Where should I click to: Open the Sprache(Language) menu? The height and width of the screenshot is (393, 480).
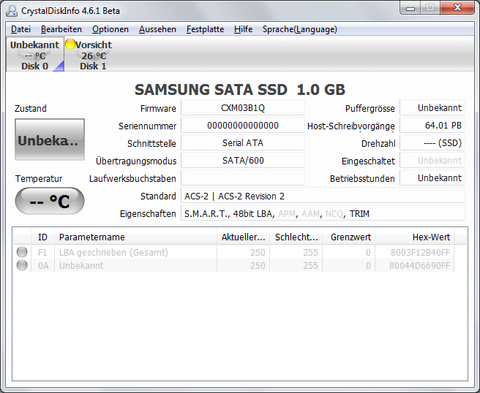coord(300,29)
